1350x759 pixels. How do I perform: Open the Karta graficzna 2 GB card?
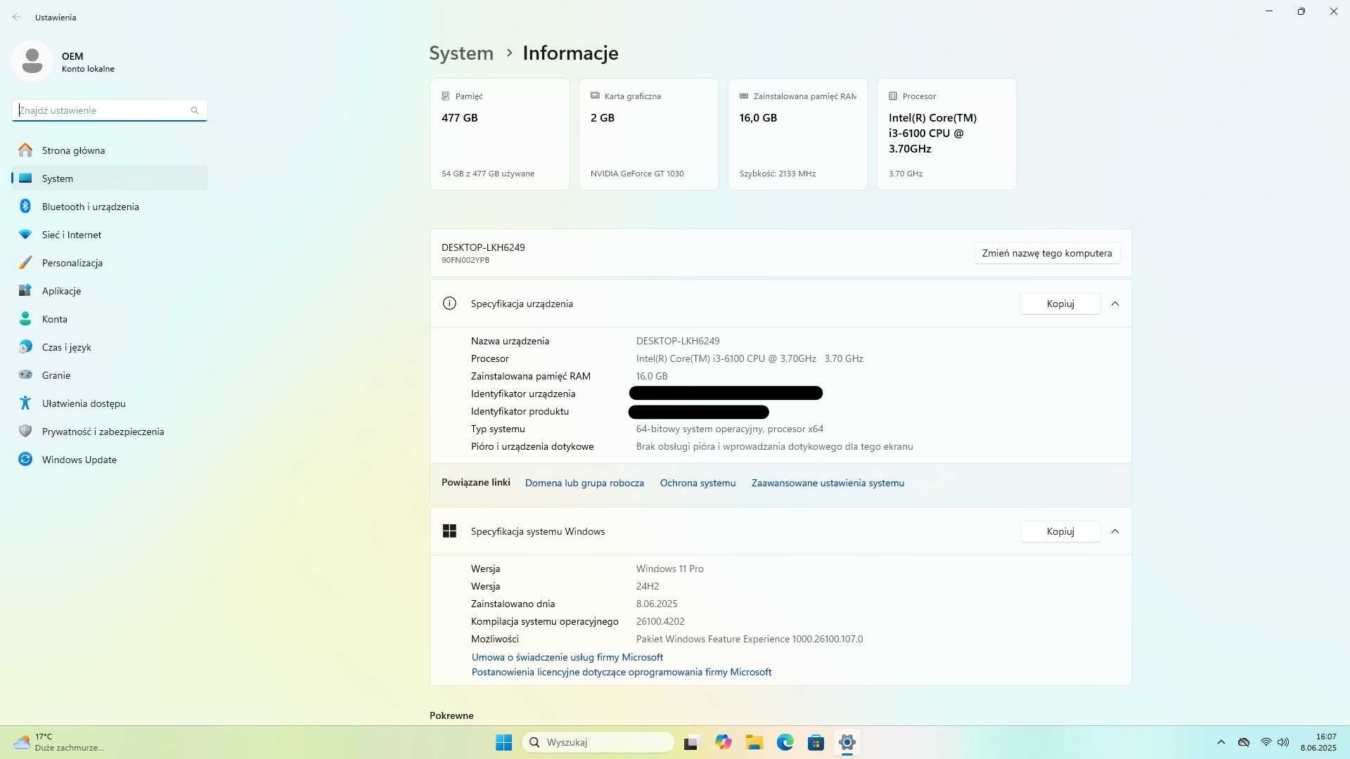tap(649, 134)
